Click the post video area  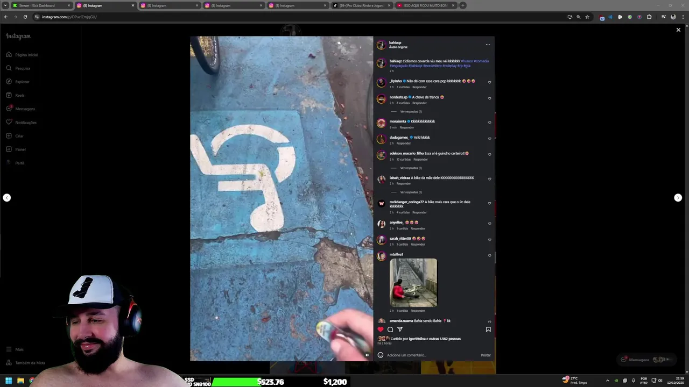pos(282,199)
